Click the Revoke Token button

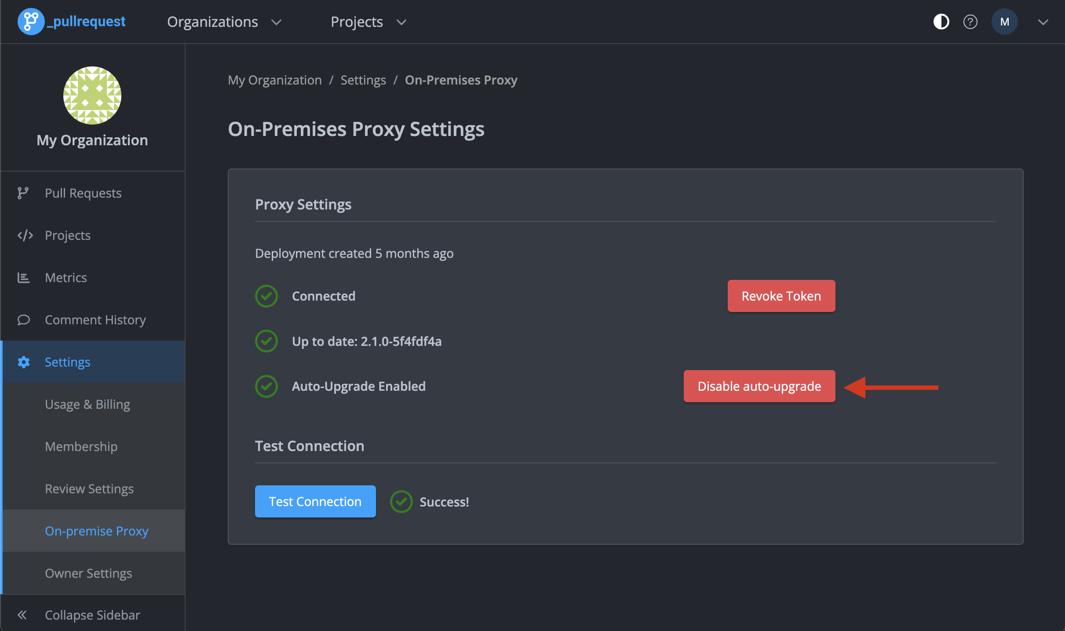(781, 296)
